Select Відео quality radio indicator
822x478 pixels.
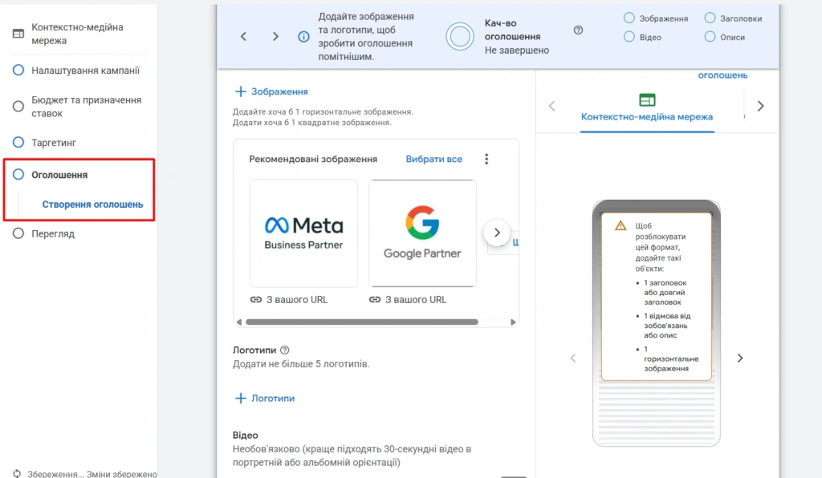629,37
